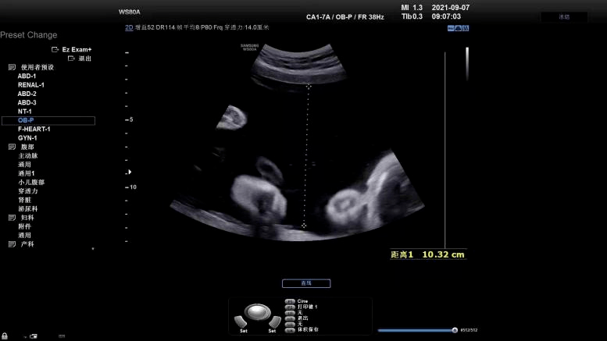Viewport: 607px width, 341px height.
Task: Select the NT-1 preset
Action: point(25,112)
